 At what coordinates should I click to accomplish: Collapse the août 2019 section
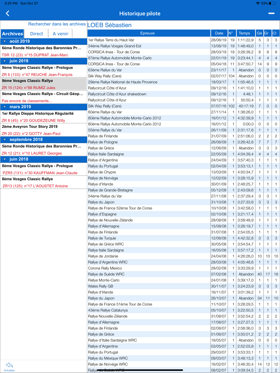[5, 41]
